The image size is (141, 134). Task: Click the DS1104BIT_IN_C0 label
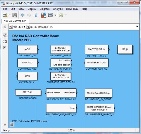(x=97, y=56)
